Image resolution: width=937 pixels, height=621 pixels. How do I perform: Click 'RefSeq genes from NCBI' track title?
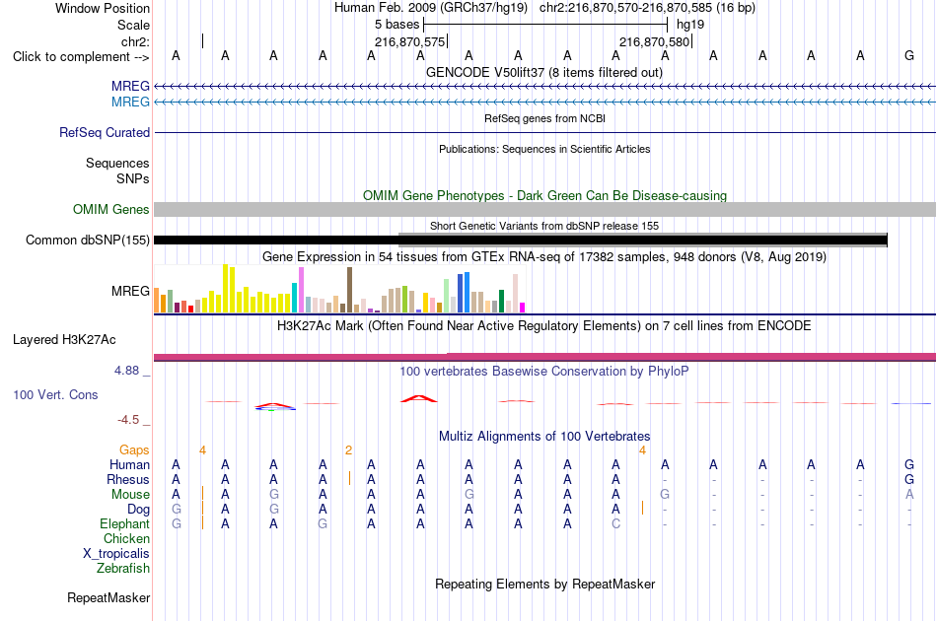pyautogui.click(x=545, y=118)
